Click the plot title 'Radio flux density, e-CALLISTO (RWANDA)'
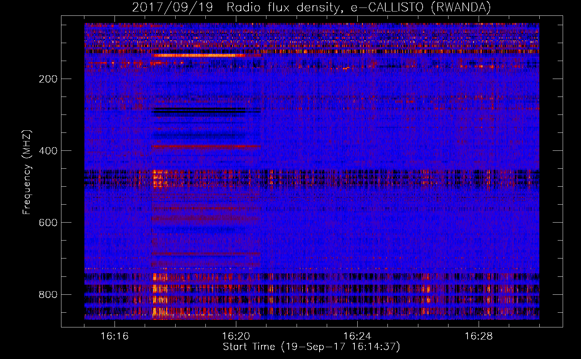Viewport: 581px width, 359px height. tap(359, 7)
